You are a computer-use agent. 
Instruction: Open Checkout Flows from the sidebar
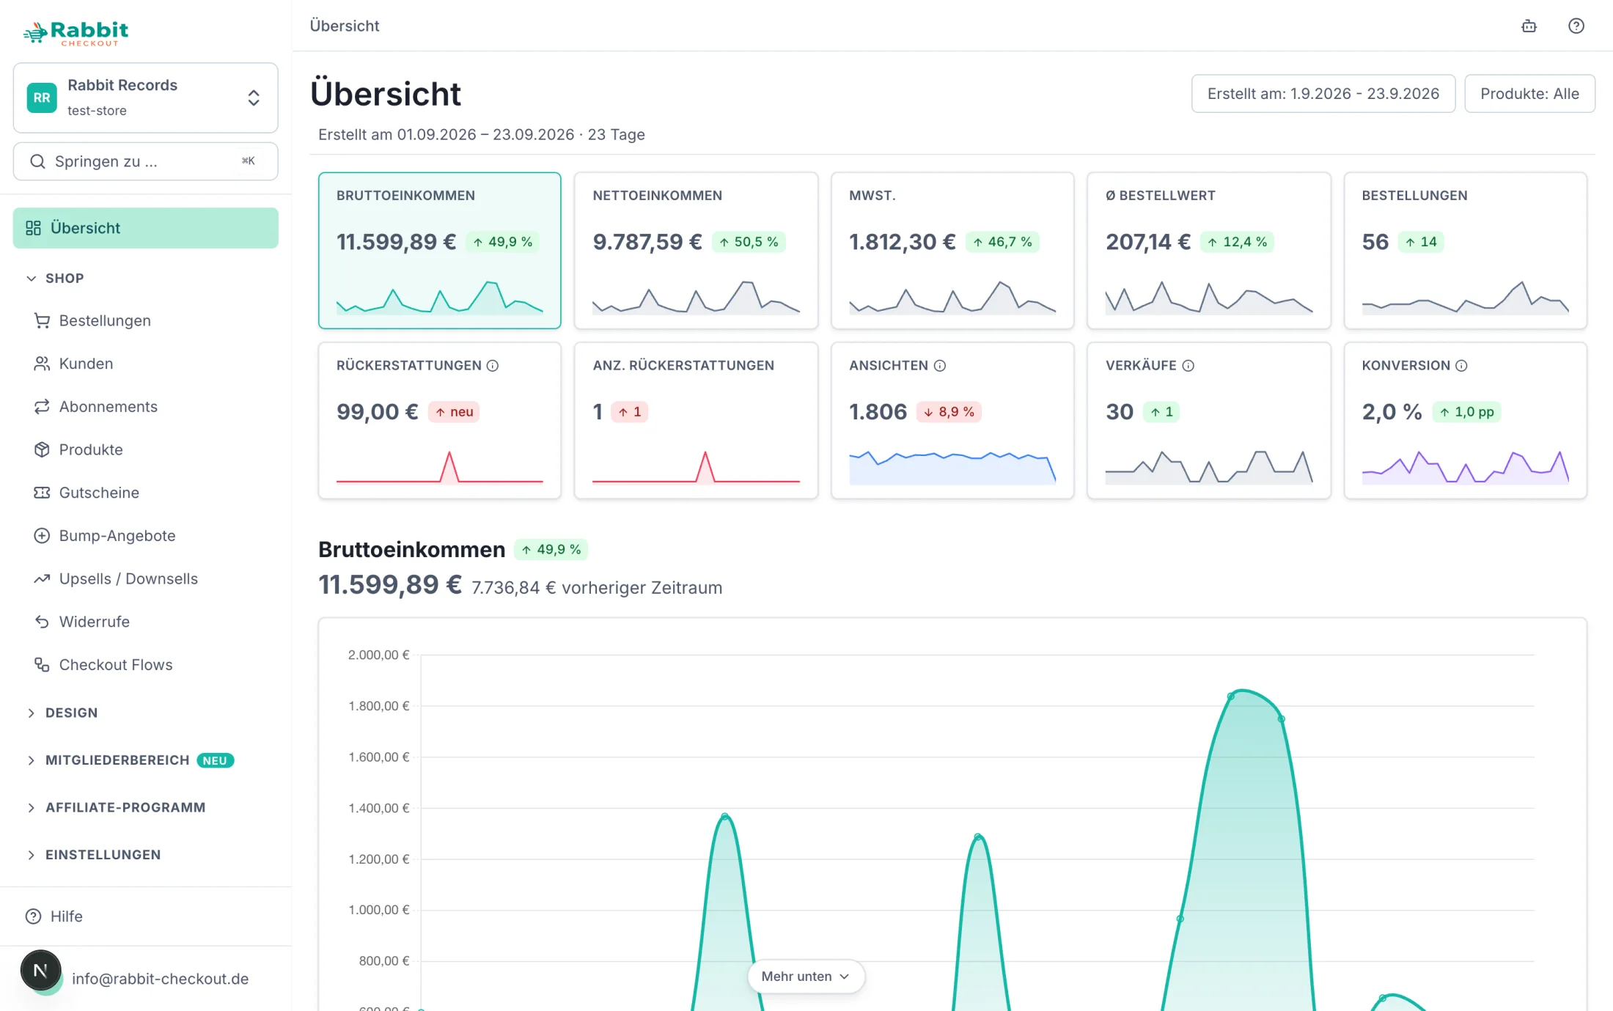coord(145,664)
